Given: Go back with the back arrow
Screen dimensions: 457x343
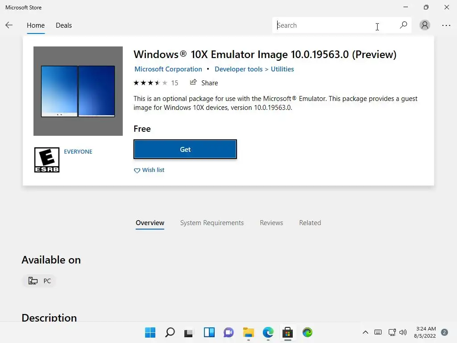Looking at the screenshot, I should (x=9, y=25).
